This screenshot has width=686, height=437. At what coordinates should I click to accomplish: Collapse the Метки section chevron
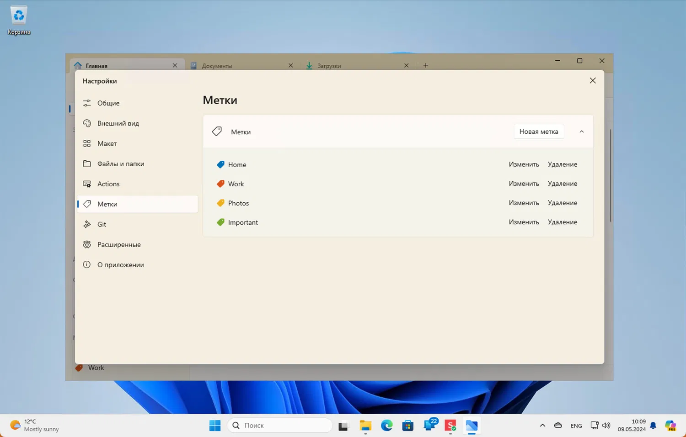(x=581, y=132)
